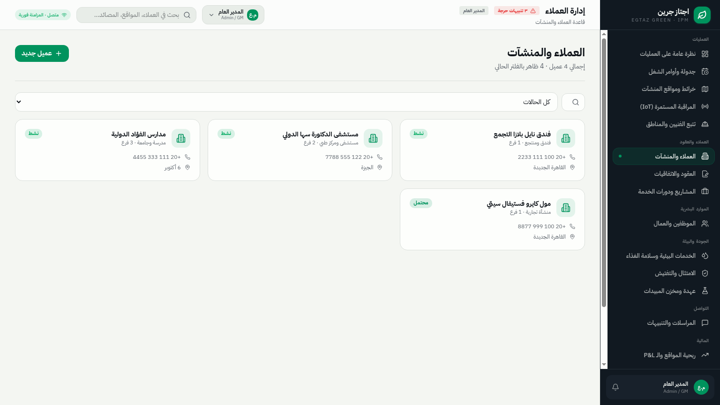The height and width of the screenshot is (405, 720).
Task: Click compliance and inspection shield icon
Action: pyautogui.click(x=705, y=273)
